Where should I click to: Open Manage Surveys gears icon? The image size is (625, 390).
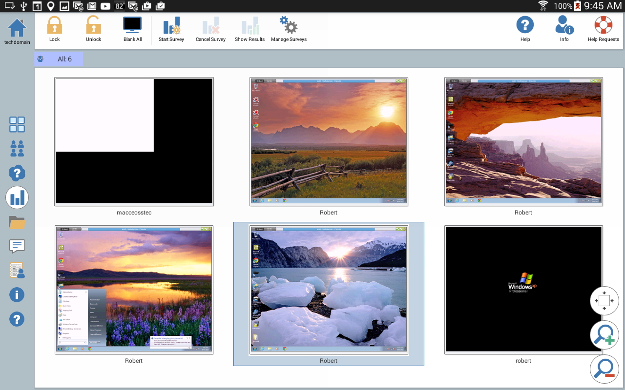(289, 25)
